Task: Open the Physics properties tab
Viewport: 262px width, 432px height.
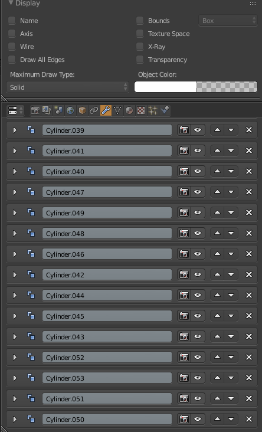Action: pyautogui.click(x=165, y=110)
